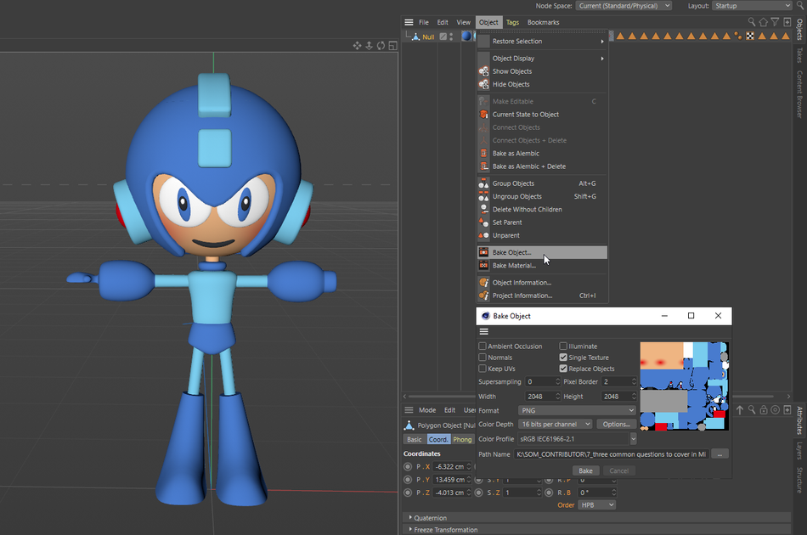Open the Bake Object dialog hamburger menu

(x=484, y=331)
